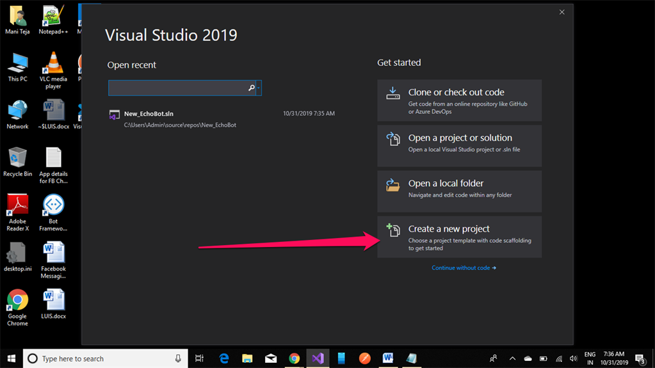Click the Create a new project icon

coord(393,230)
